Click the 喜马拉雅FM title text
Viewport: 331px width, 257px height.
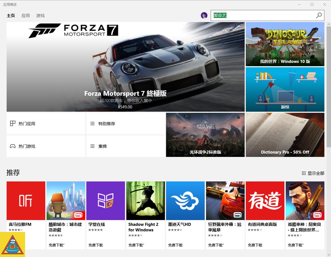click(x=20, y=224)
